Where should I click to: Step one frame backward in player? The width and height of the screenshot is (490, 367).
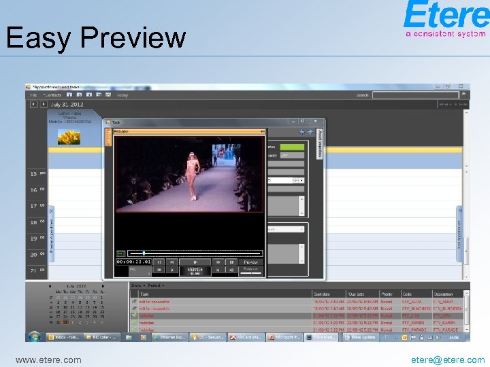coord(159,262)
